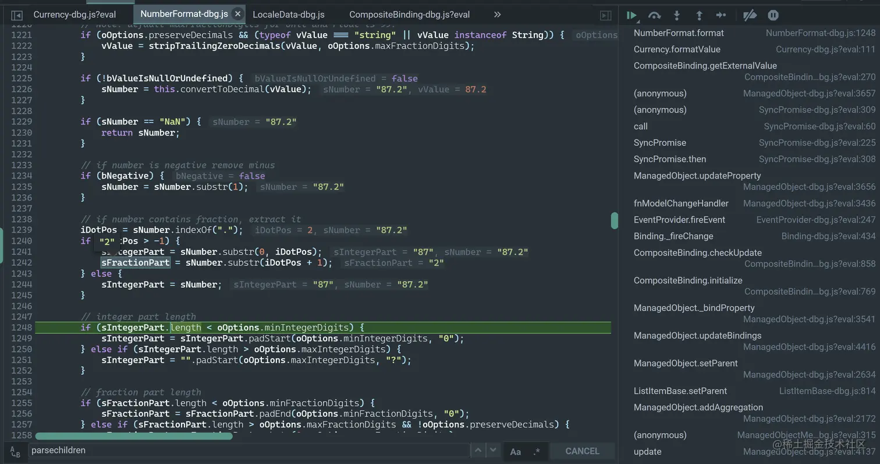880x464 pixels.
Task: Click line number 1226 in gutter
Action: tap(22, 89)
